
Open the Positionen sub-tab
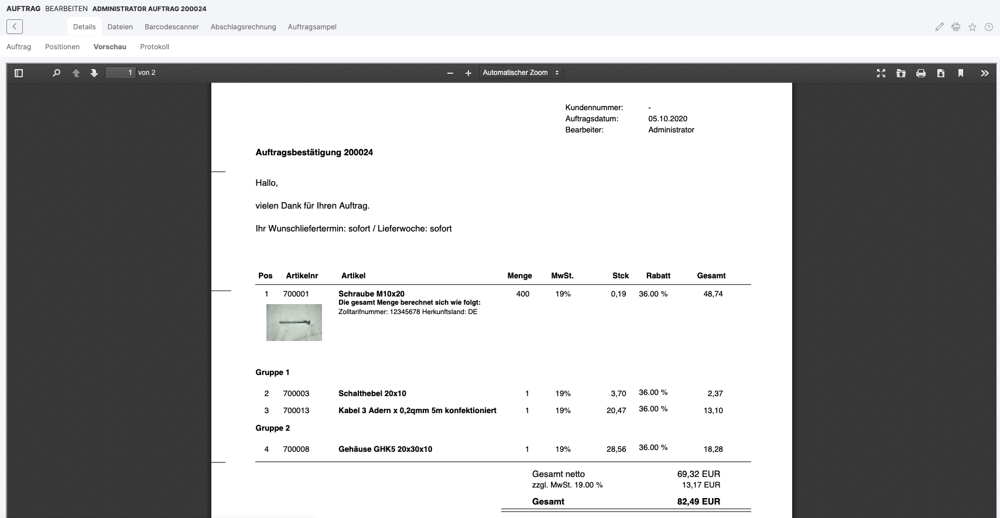point(62,47)
